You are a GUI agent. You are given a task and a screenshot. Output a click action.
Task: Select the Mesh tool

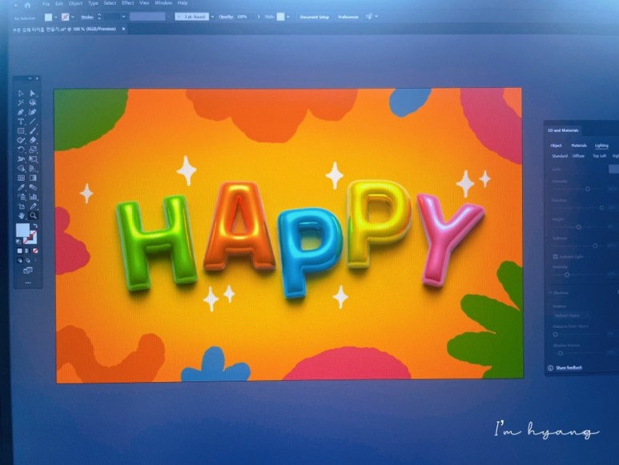click(x=21, y=178)
